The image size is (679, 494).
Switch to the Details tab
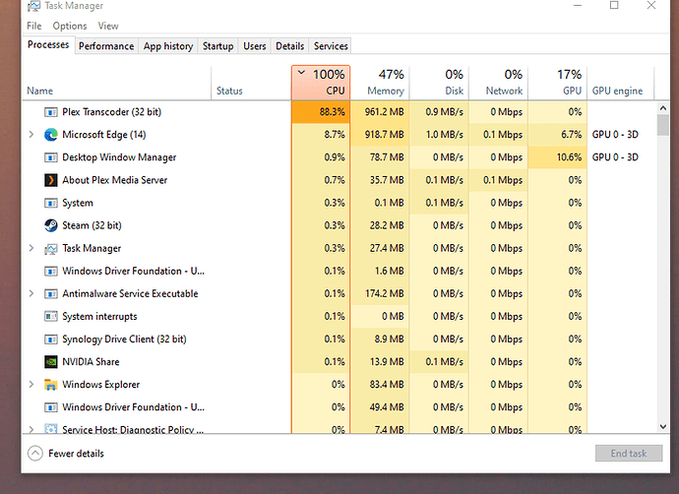289,46
